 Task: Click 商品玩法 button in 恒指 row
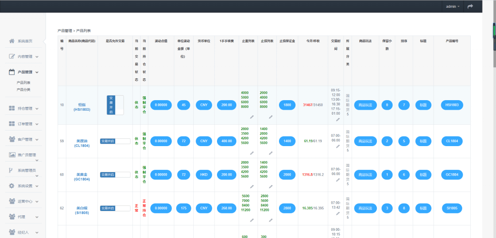(365, 105)
